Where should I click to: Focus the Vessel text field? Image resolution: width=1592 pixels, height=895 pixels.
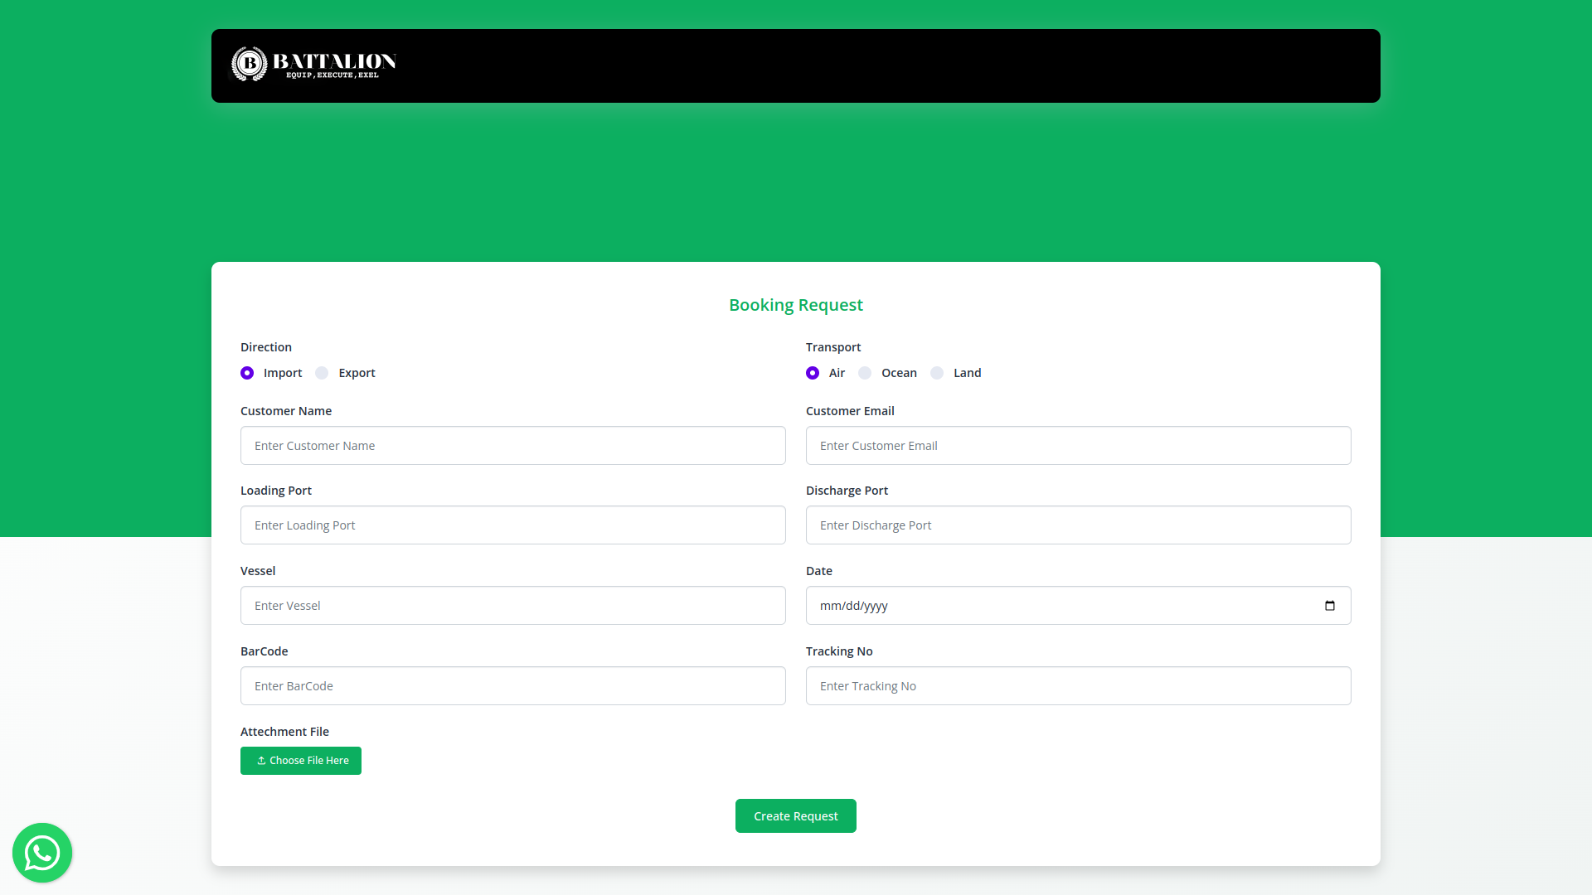click(512, 606)
